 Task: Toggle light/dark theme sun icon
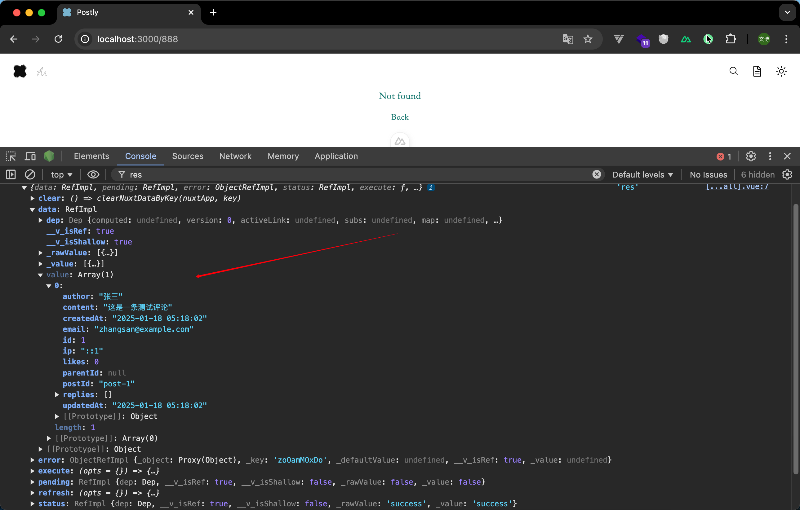click(x=781, y=71)
